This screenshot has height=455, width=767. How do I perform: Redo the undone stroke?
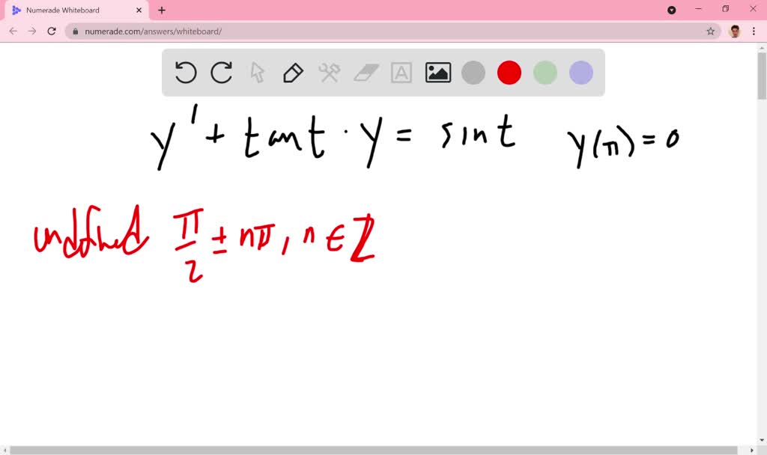pos(221,73)
